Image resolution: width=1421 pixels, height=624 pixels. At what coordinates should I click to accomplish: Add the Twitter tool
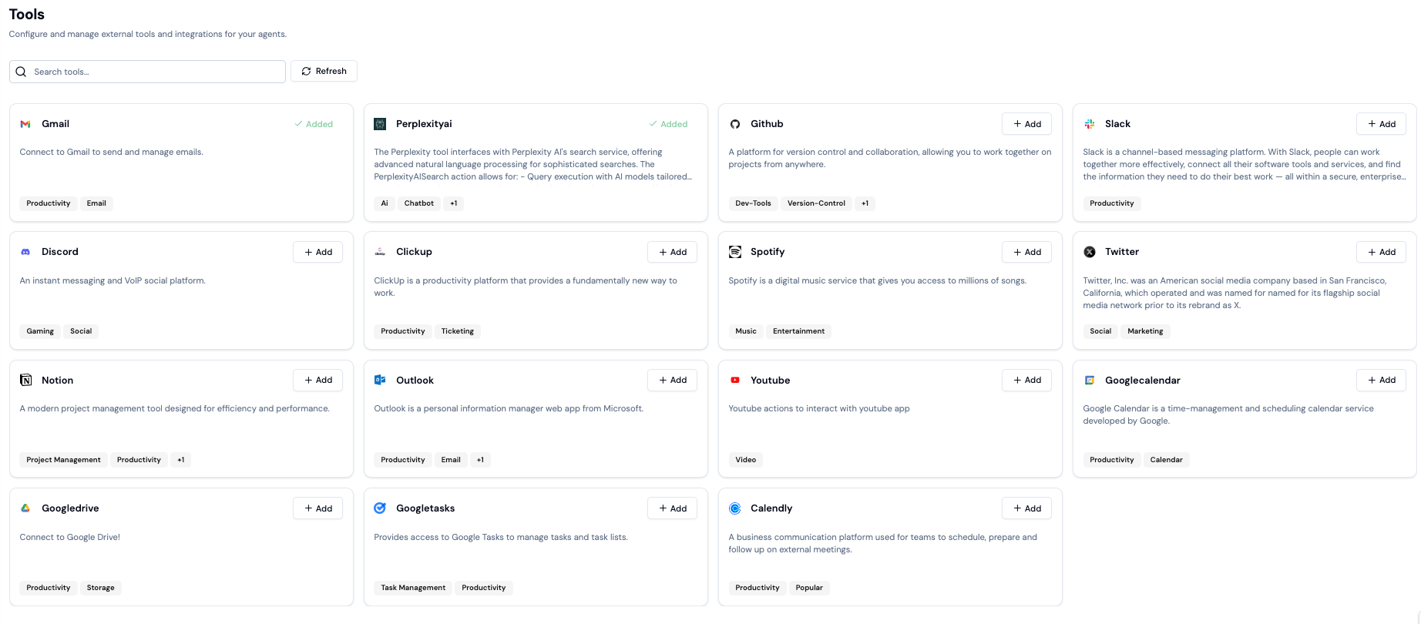pyautogui.click(x=1381, y=252)
